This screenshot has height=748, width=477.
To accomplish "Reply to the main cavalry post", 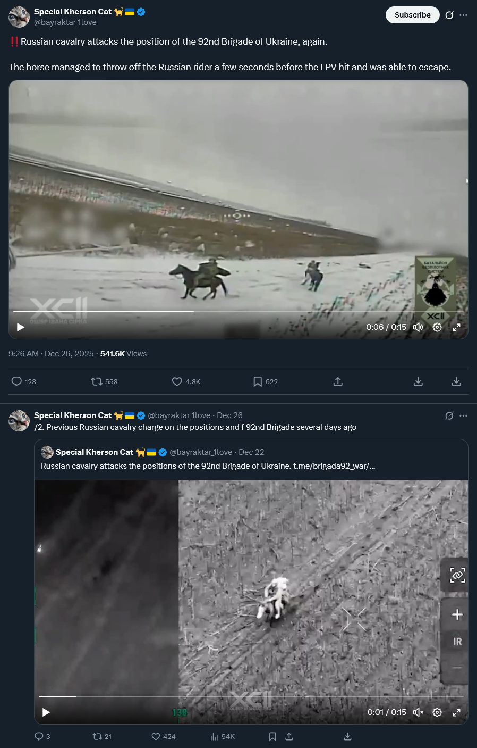I will pos(23,381).
